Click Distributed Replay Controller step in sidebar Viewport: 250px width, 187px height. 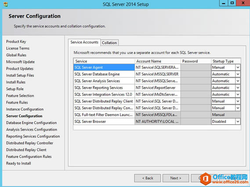pos(29,143)
